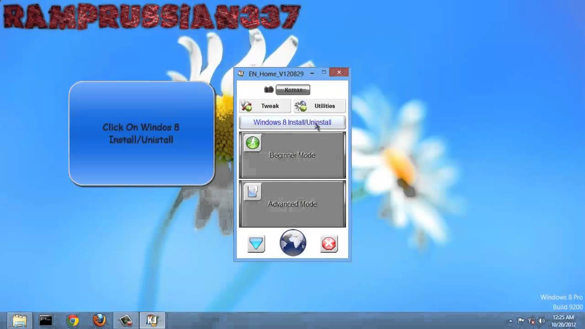The image size is (585, 329).
Task: Click the camera icon beside Korean
Action: pyautogui.click(x=269, y=90)
